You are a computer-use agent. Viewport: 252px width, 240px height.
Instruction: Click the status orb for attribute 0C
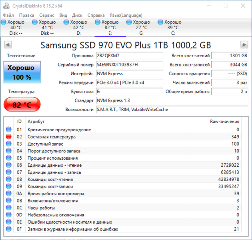coord(9,208)
